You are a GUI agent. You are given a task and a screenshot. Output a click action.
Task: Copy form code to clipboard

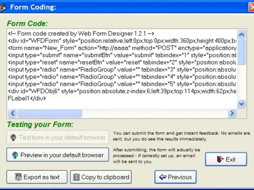pyautogui.click(x=101, y=177)
